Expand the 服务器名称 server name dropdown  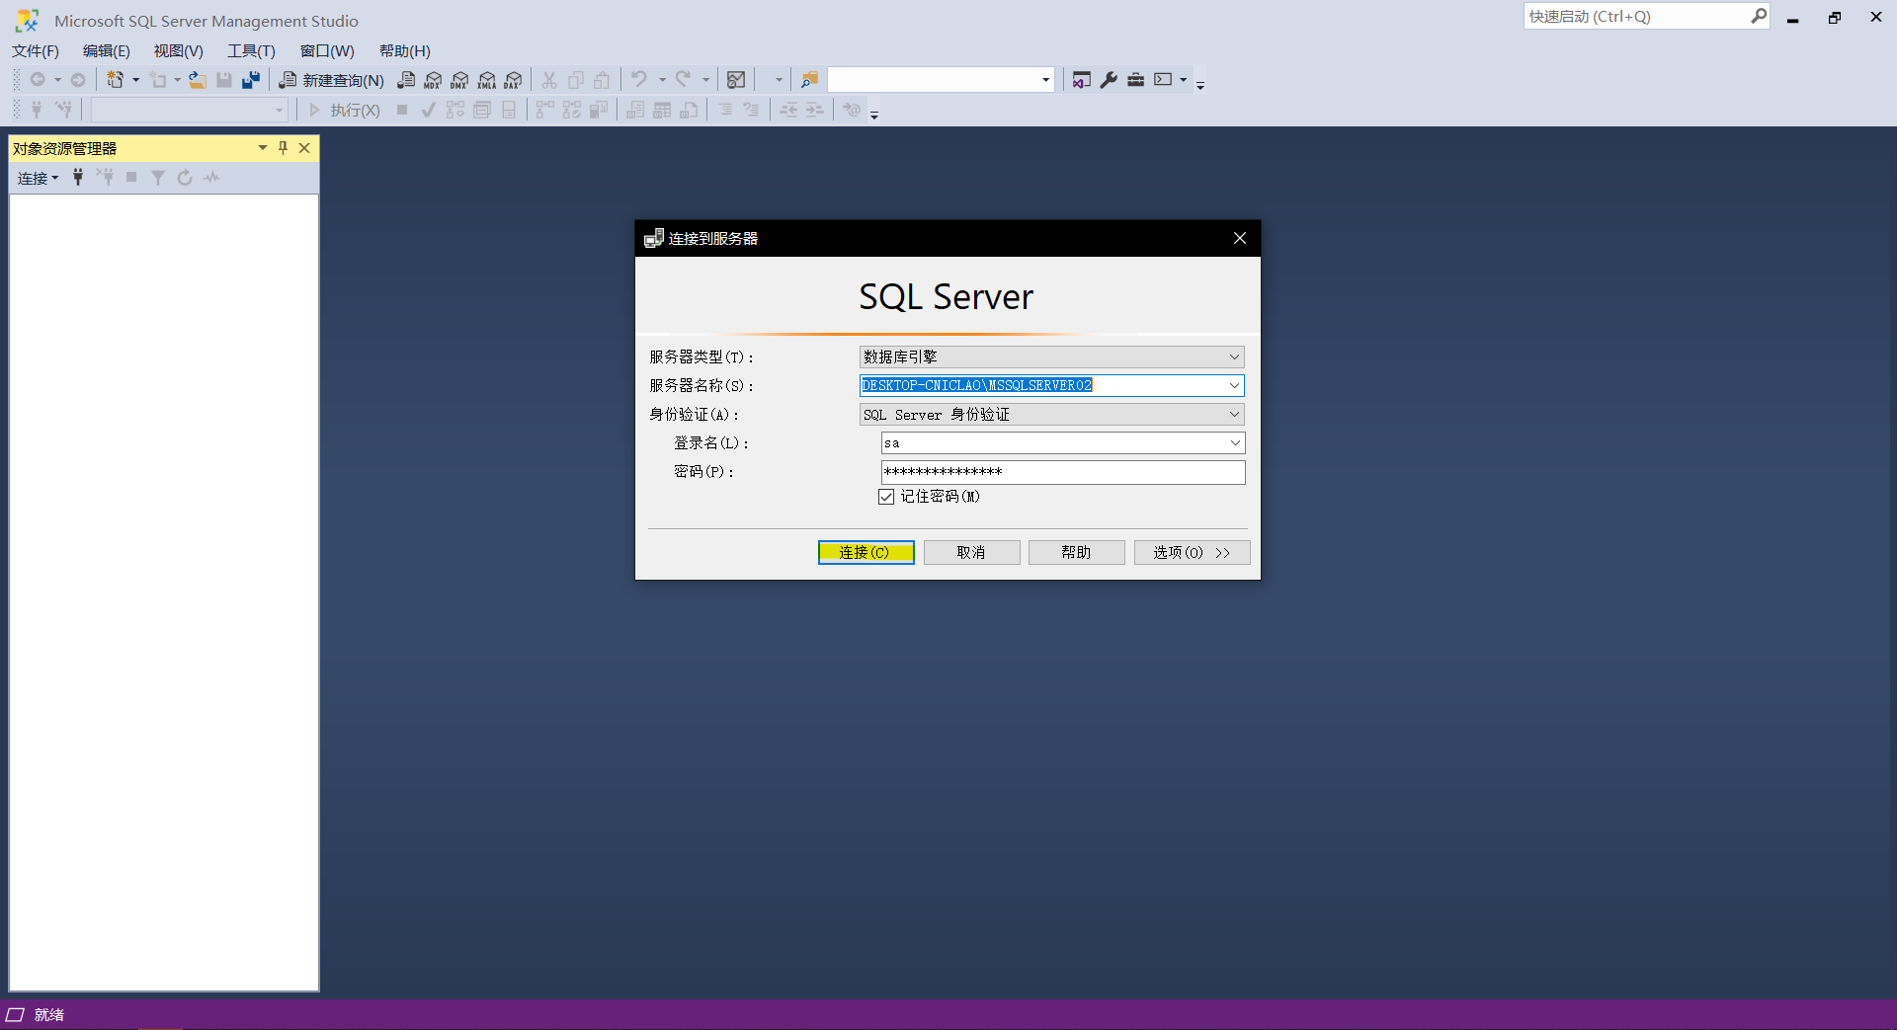pos(1232,385)
